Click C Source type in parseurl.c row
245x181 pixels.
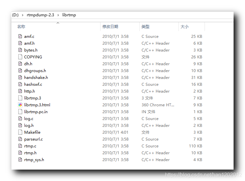click(x=150, y=139)
